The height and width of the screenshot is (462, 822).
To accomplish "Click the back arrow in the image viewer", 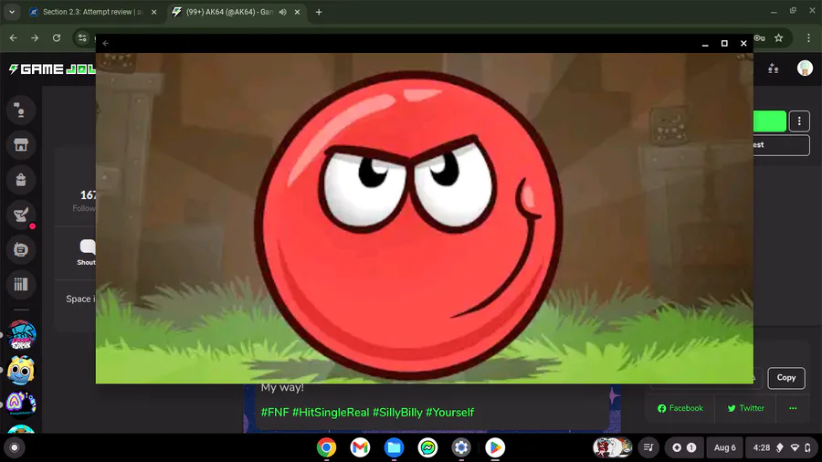I will click(x=106, y=44).
